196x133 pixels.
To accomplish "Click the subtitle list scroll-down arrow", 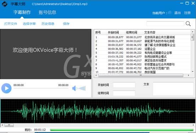I will coord(192,71).
